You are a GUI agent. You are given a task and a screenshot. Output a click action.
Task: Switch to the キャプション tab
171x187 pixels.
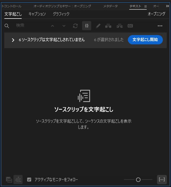(x=37, y=14)
